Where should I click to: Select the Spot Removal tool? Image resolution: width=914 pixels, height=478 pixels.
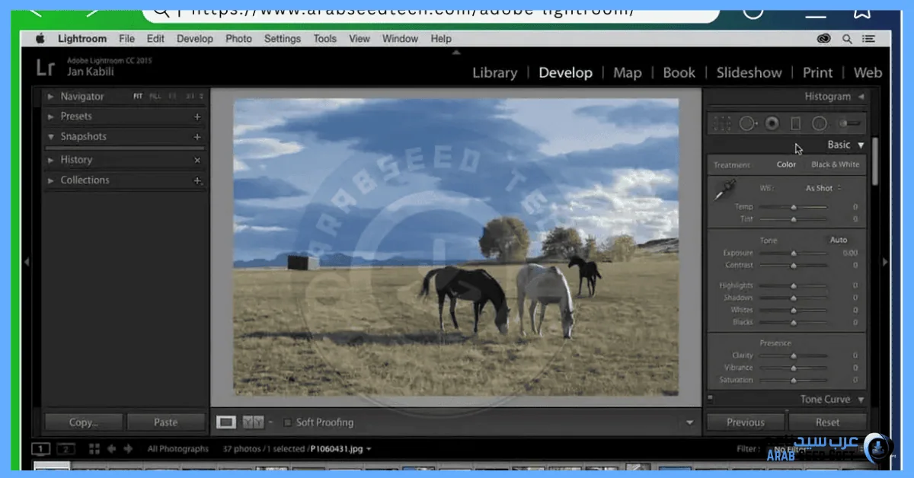pos(746,123)
